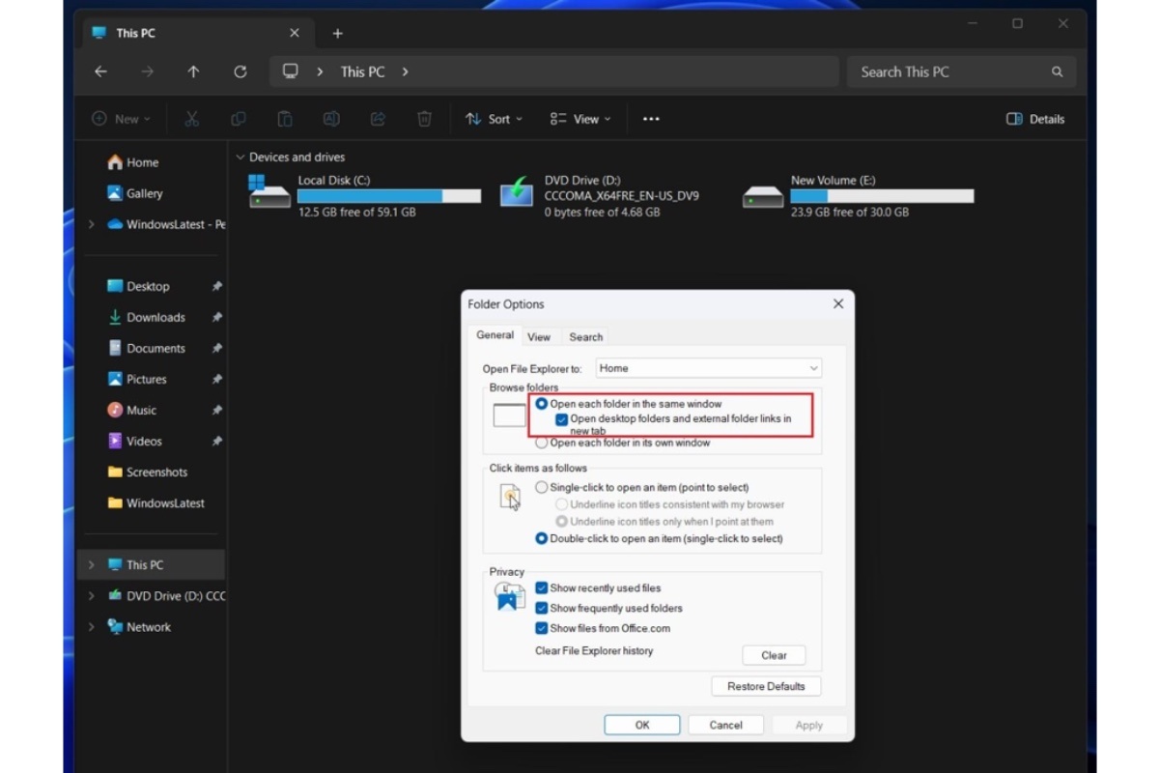Switch to the Search tab in Folder Options
Screen dimensions: 1159x773
[x=585, y=337]
